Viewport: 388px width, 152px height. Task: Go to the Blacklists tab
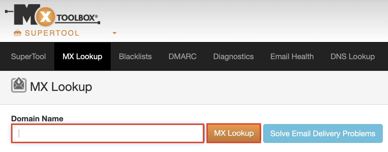click(135, 57)
